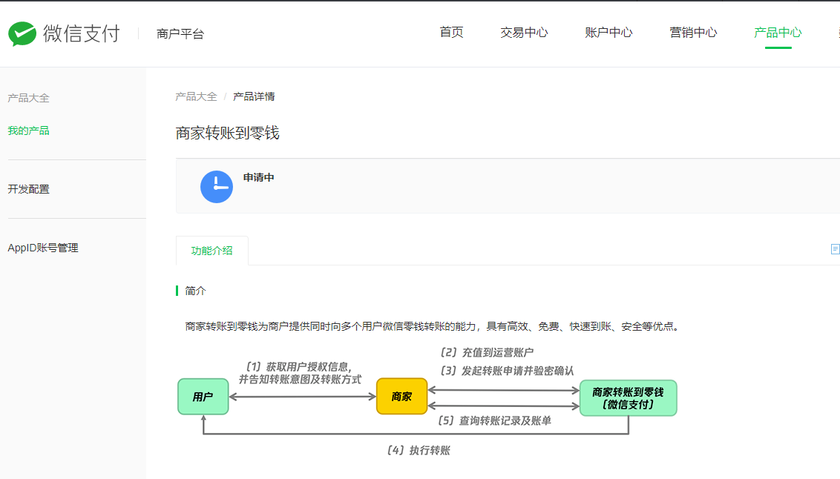Click the product description sentence under 简介
The image size is (840, 479).
click(x=433, y=326)
